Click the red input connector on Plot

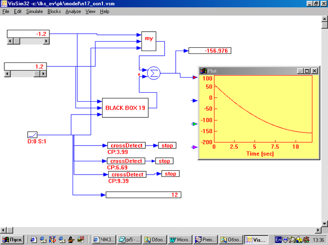coord(195,77)
